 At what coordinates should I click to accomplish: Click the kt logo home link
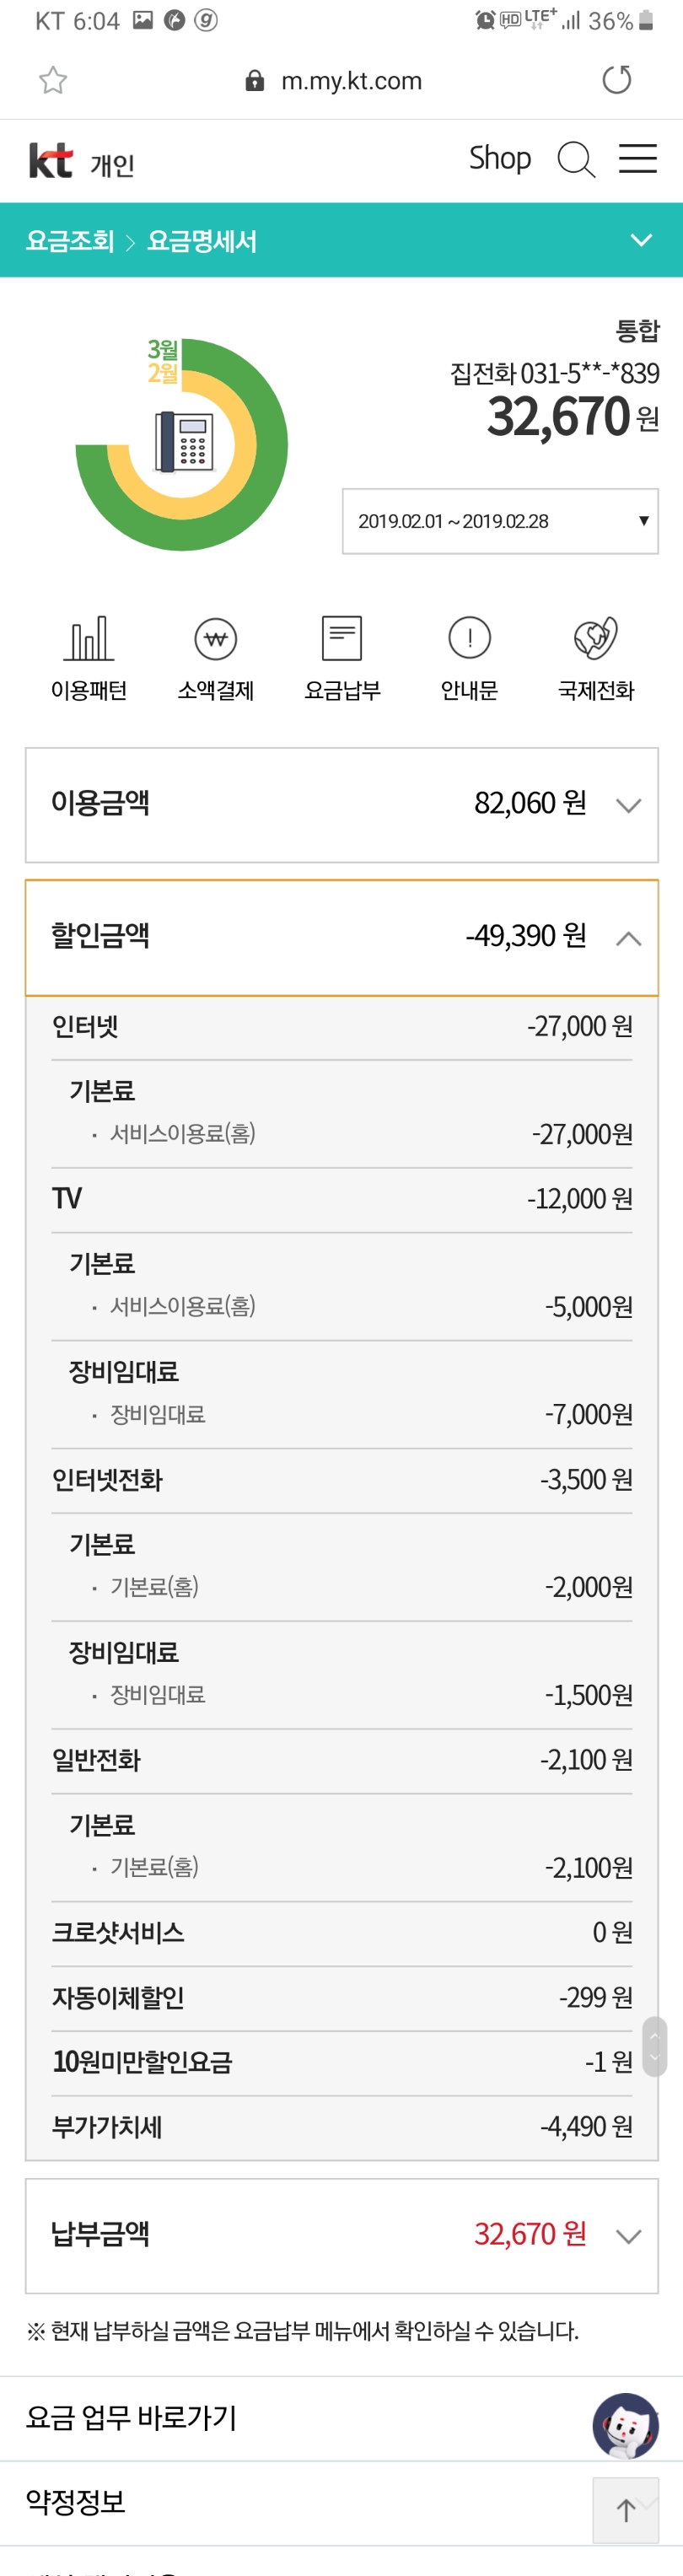(51, 160)
